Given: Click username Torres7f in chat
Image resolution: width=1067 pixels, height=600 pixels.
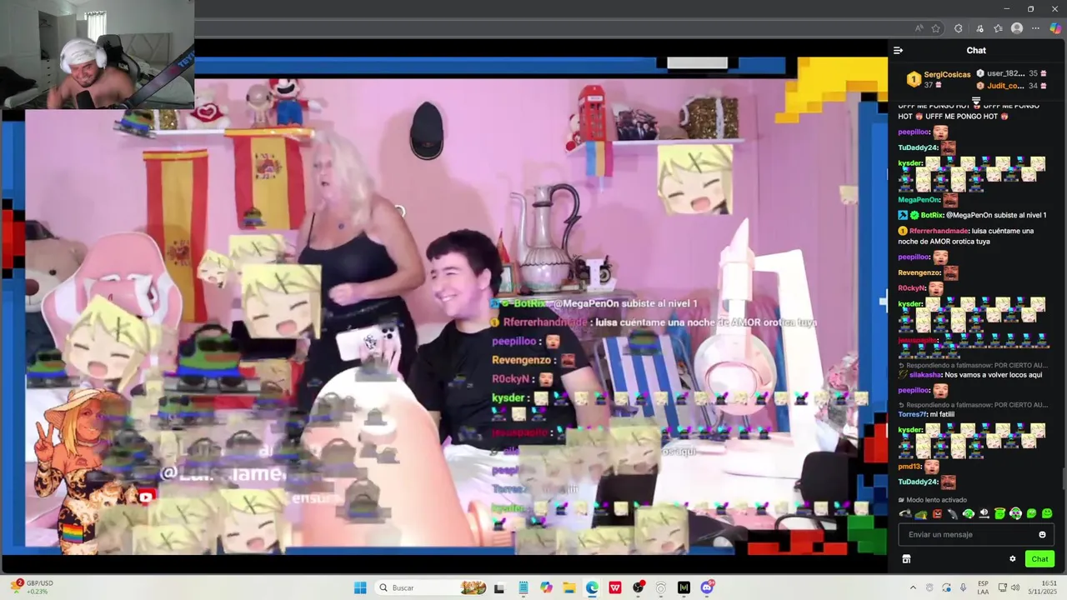Looking at the screenshot, I should pyautogui.click(x=912, y=414).
